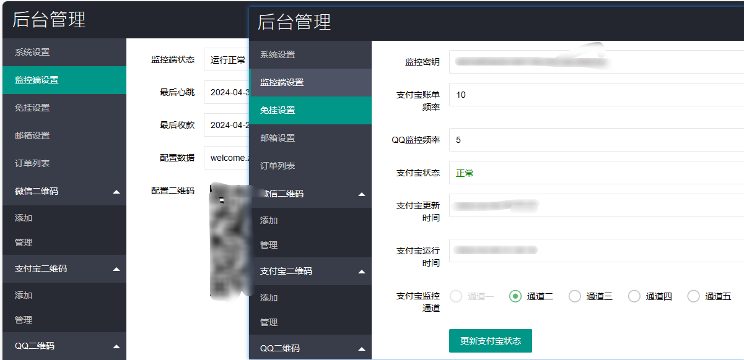Select 通道五 radio button
This screenshot has height=360, width=744.
(x=693, y=296)
